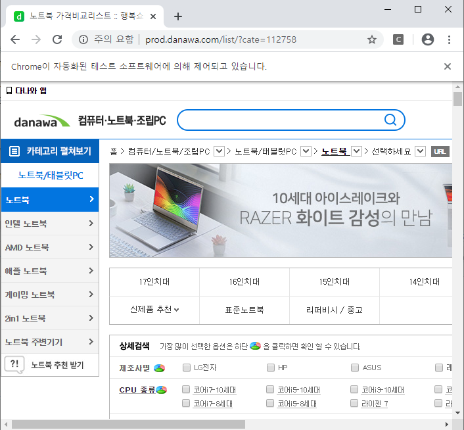Screen dimensions: 464x430
Task: Open the C extension icon
Action: coord(398,39)
